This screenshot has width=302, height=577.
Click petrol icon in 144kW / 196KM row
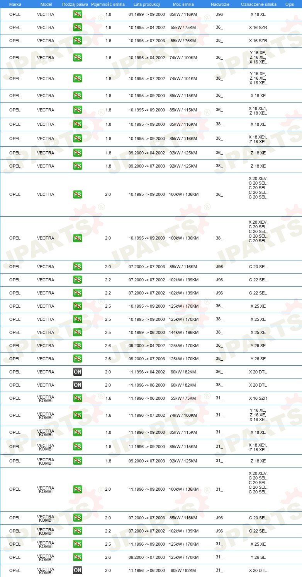click(x=78, y=332)
